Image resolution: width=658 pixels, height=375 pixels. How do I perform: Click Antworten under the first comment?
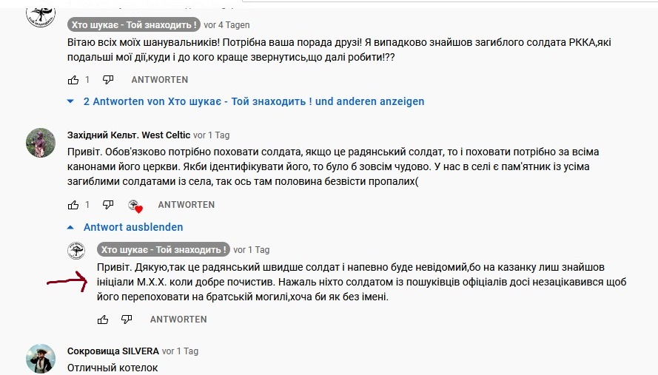(160, 79)
